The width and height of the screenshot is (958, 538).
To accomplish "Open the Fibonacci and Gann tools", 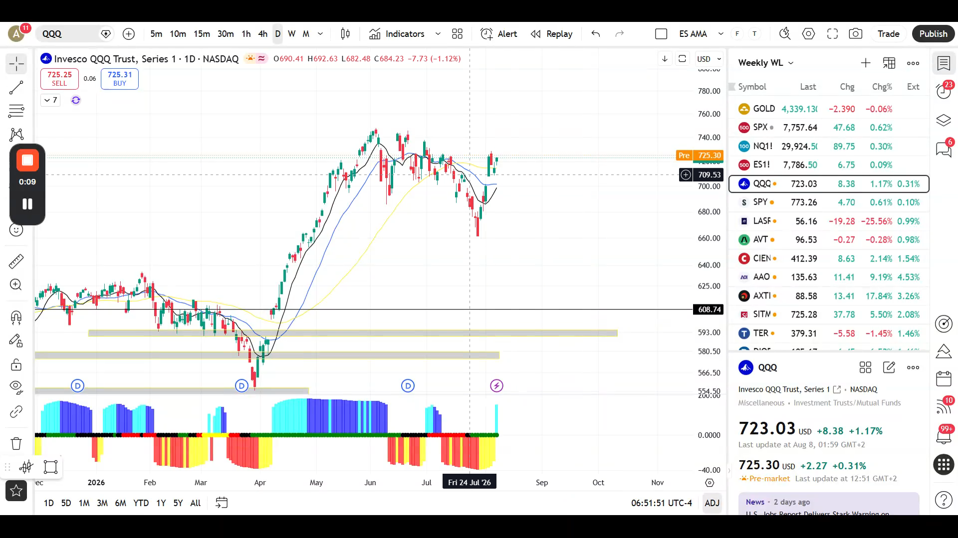I will point(16,111).
